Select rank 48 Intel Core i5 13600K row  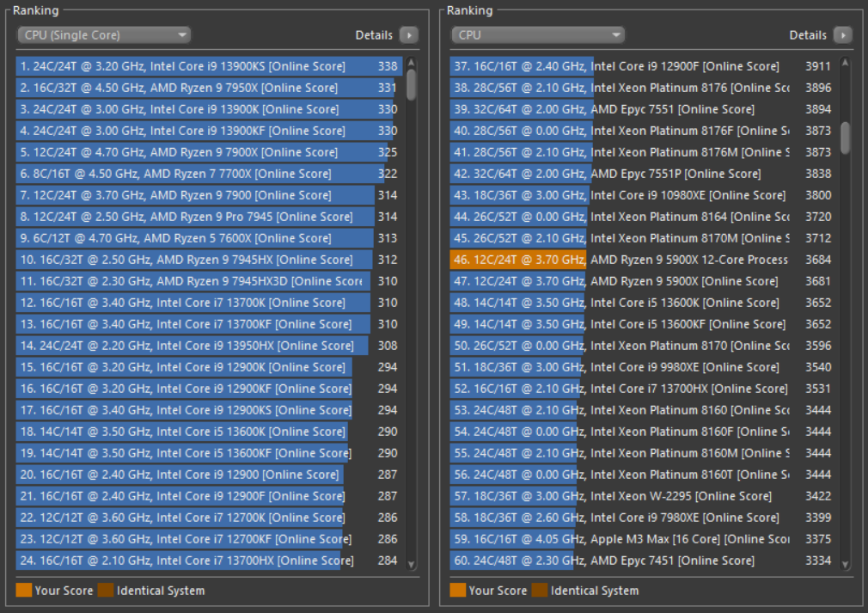(643, 303)
